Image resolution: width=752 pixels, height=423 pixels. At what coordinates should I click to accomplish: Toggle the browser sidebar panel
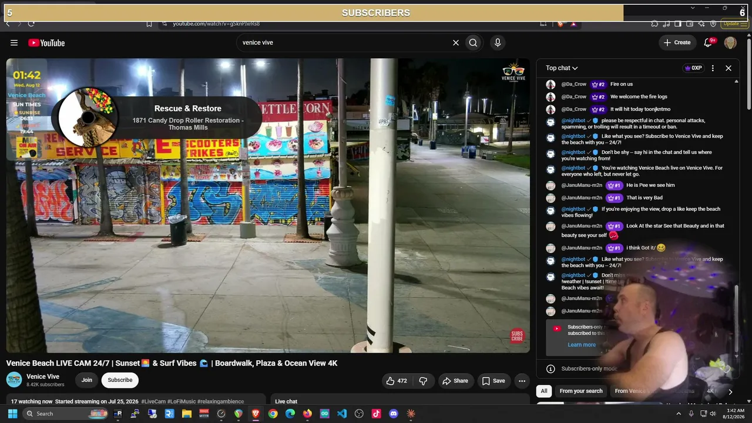click(x=678, y=23)
